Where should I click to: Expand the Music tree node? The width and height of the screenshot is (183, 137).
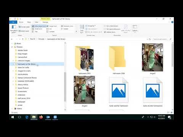pyautogui.click(x=12, y=43)
